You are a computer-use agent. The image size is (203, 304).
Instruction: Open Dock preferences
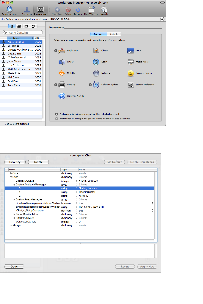pyautogui.click(x=131, y=50)
